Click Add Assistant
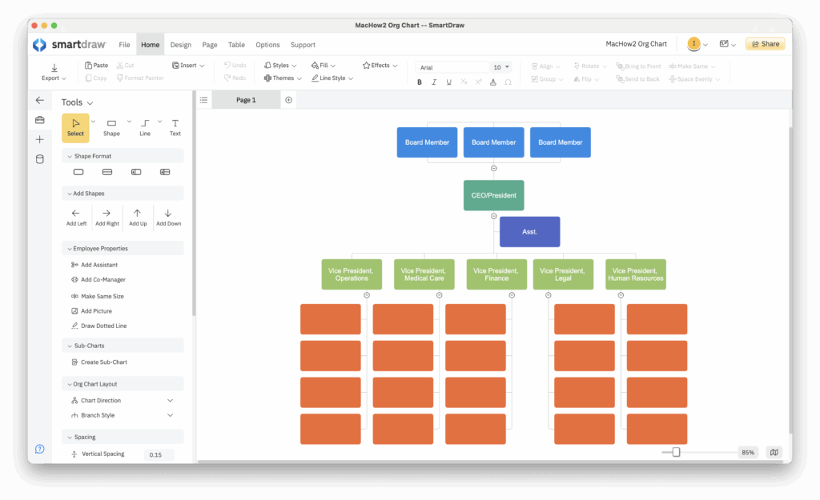 [94, 265]
